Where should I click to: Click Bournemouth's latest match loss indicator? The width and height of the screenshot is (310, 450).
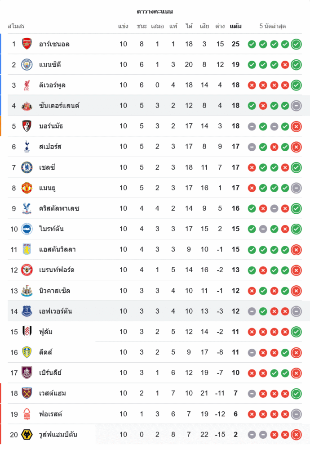296,126
